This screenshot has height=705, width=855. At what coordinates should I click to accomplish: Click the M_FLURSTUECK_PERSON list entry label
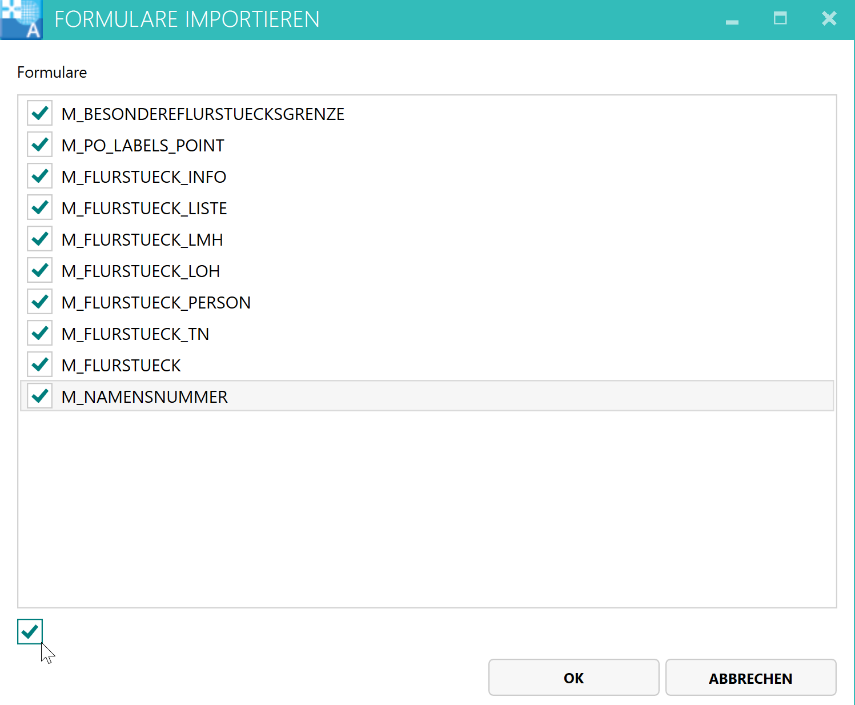[x=156, y=303]
